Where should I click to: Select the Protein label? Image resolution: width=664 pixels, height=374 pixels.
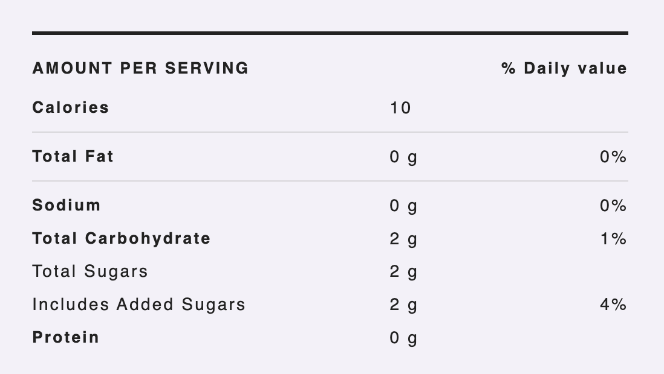(66, 337)
